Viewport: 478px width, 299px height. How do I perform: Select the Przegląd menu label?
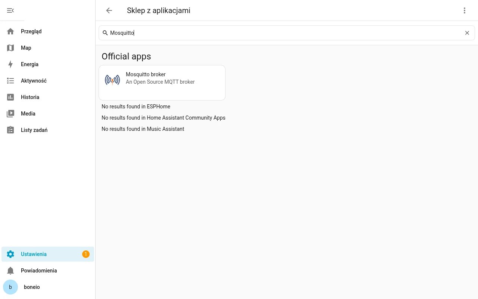click(31, 31)
